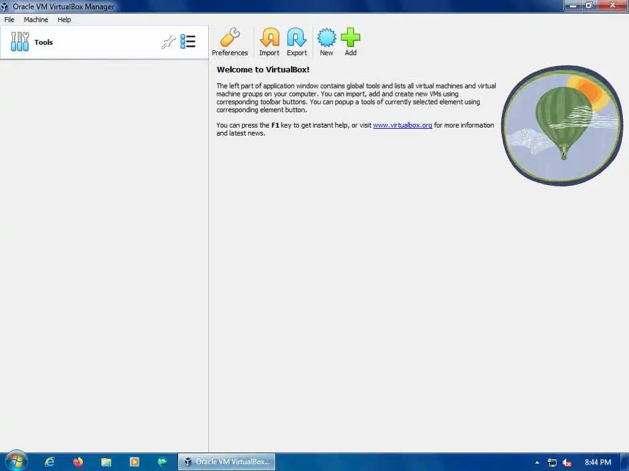Screen dimensions: 629x471
Task: Open Windows Explorer folder on taskbar
Action: click(106, 462)
